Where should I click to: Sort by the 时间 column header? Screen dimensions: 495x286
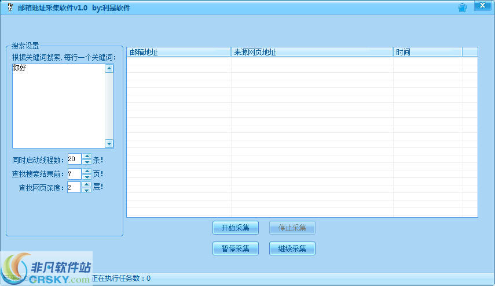click(428, 52)
